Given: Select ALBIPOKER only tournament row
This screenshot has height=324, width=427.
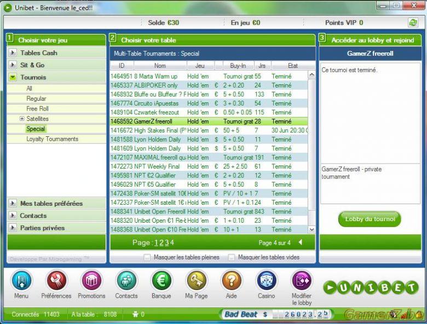Looking at the screenshot, I should 209,85.
